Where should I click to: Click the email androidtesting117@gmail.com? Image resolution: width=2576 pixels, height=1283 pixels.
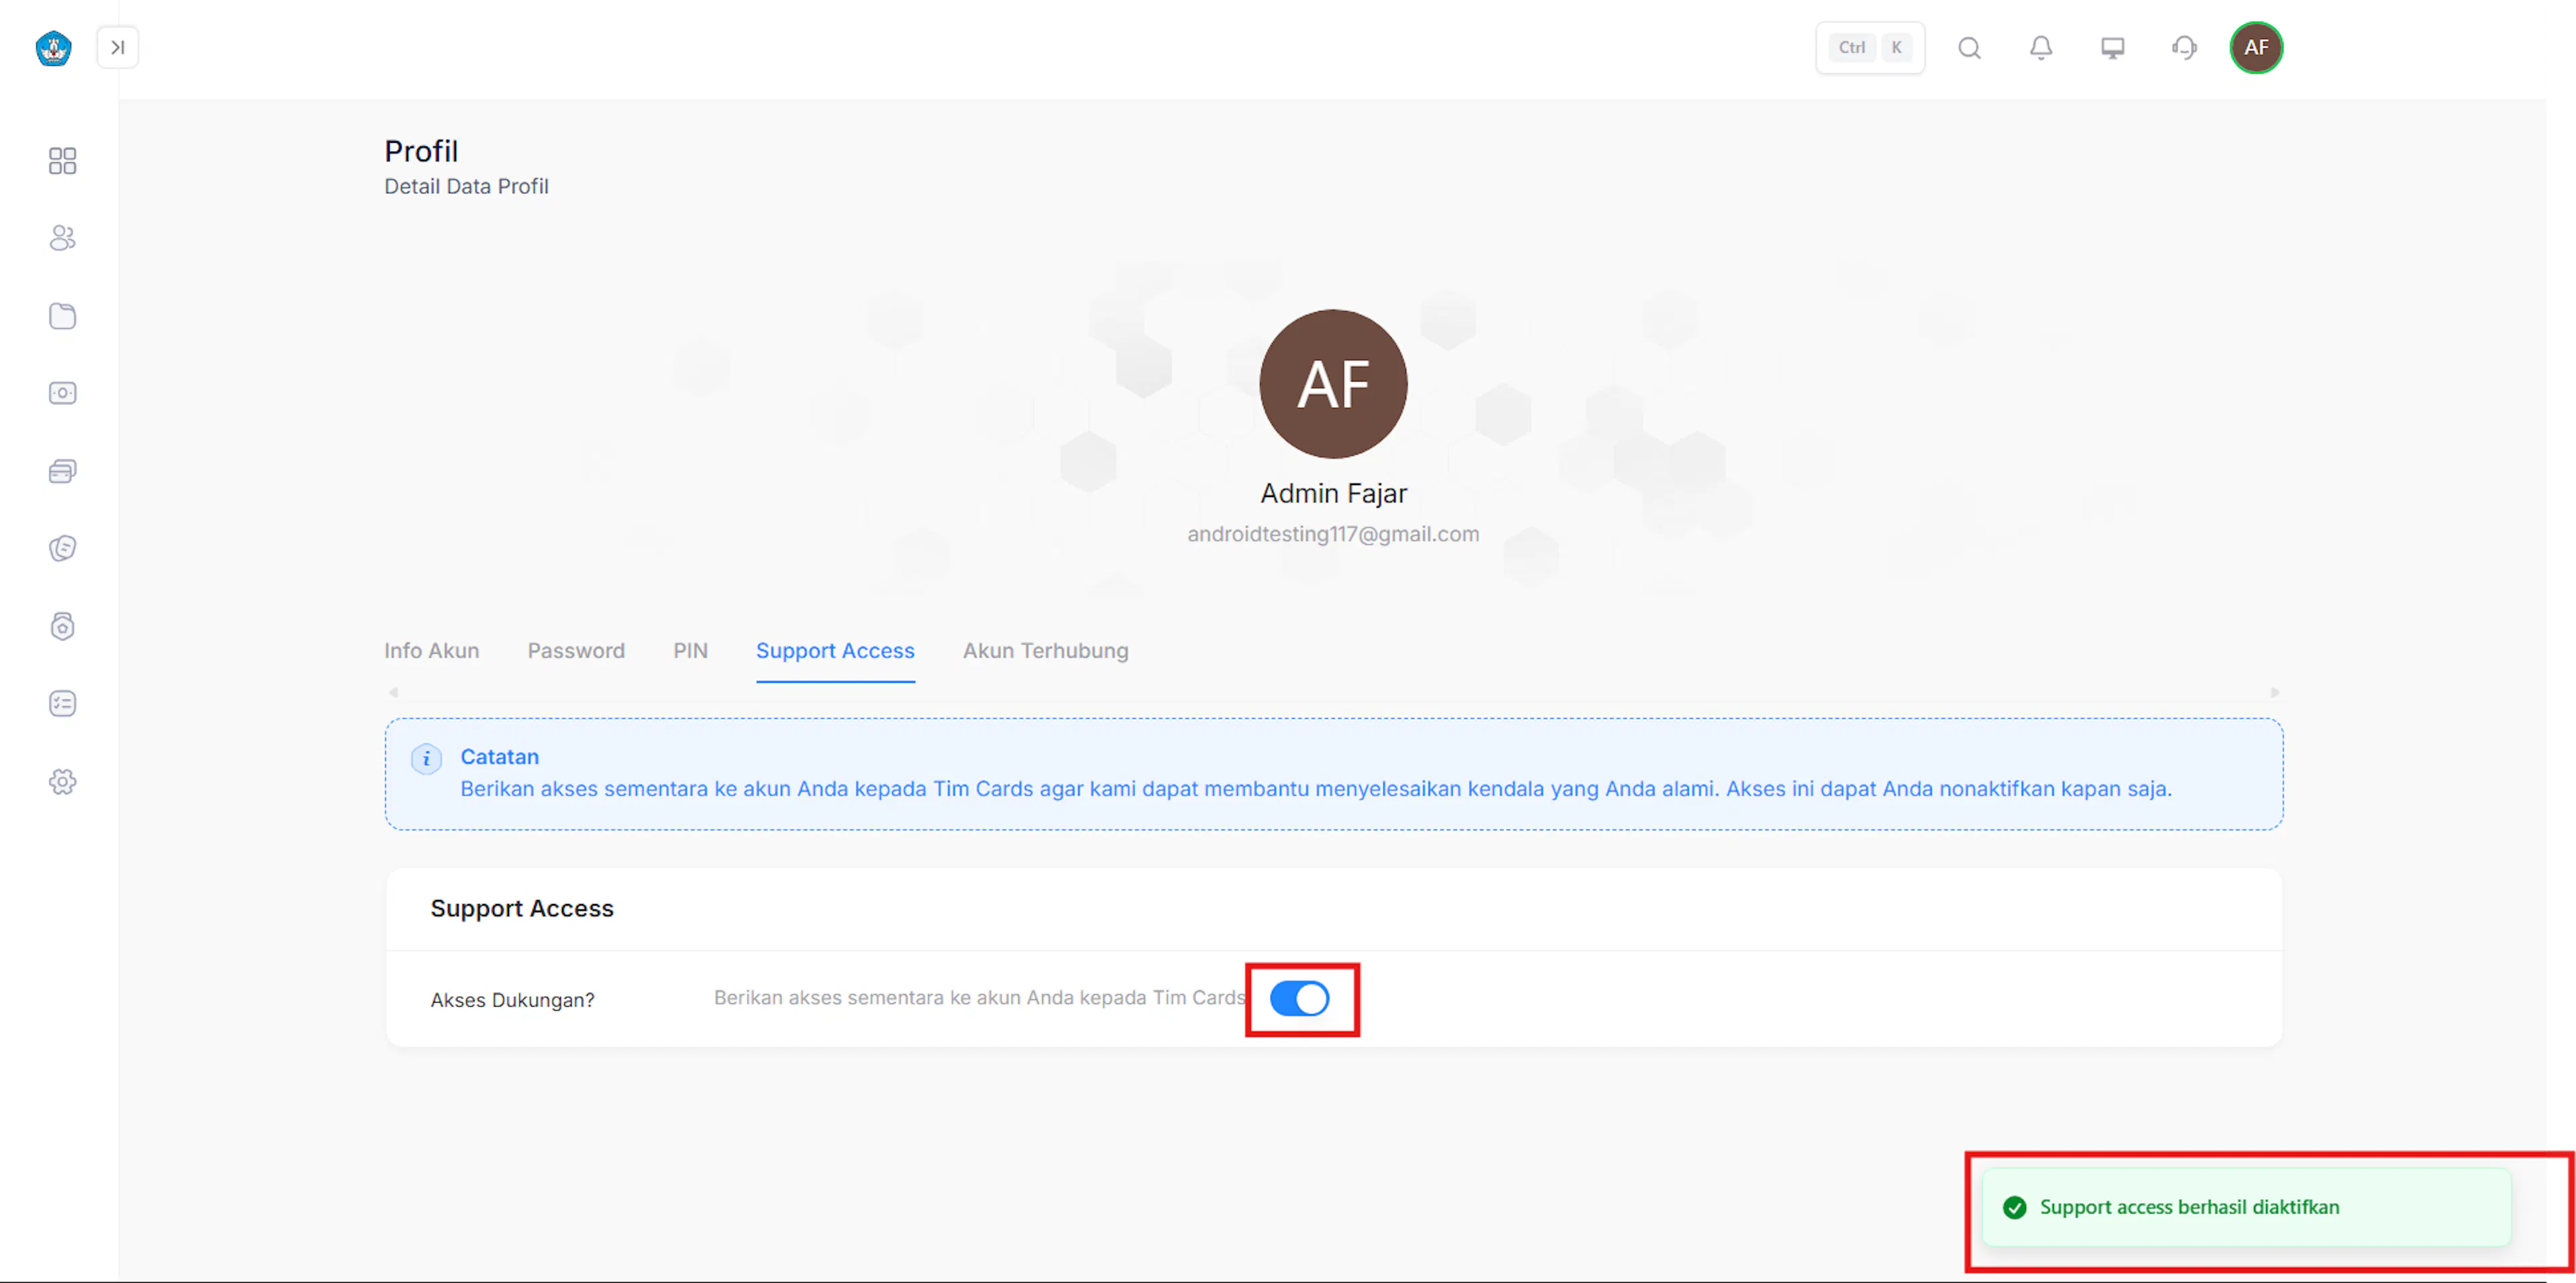tap(1333, 534)
